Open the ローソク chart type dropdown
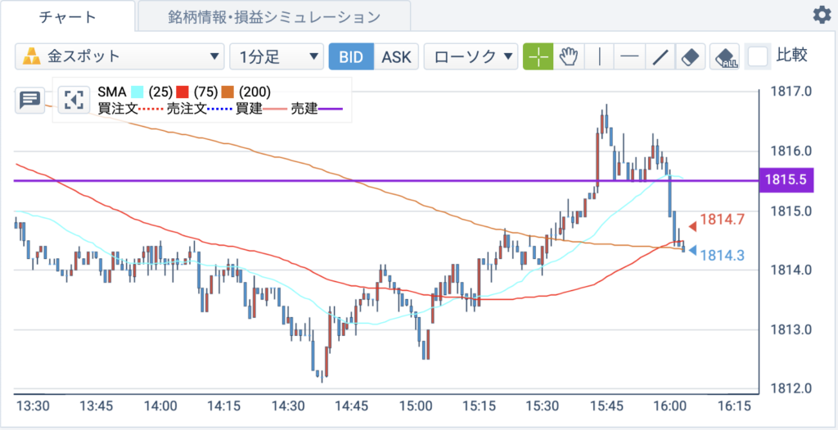 click(x=471, y=56)
